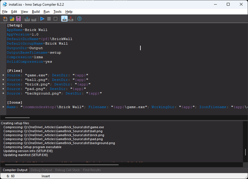This screenshot has height=179, width=248.
Task: Place the cursor on the [Icons] section header
Action: [15, 103]
